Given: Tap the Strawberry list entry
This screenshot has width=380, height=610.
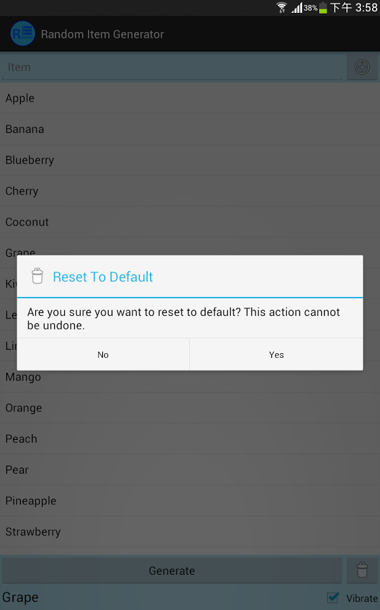Looking at the screenshot, I should pyautogui.click(x=190, y=531).
